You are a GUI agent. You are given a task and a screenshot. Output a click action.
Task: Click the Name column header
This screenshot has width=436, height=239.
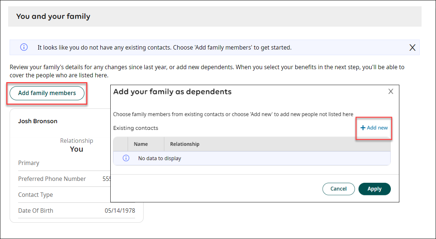pyautogui.click(x=141, y=144)
